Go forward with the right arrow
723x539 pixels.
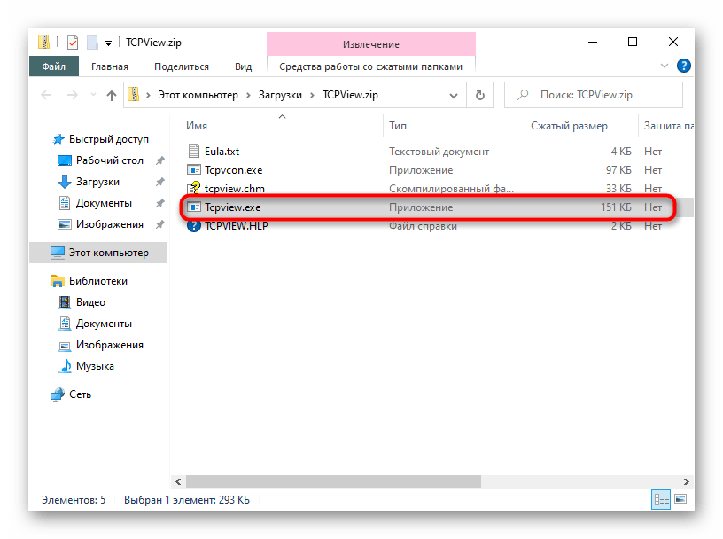coord(73,95)
